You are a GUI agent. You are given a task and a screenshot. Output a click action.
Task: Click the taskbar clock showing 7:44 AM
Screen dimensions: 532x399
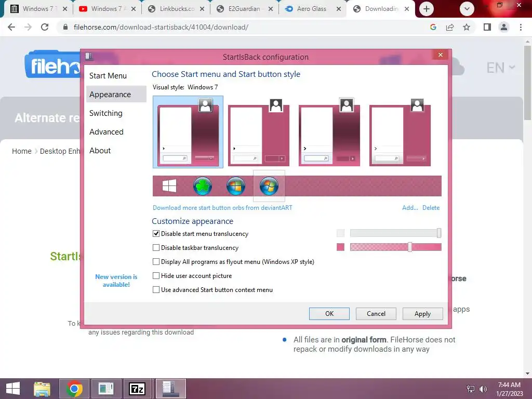tap(509, 389)
